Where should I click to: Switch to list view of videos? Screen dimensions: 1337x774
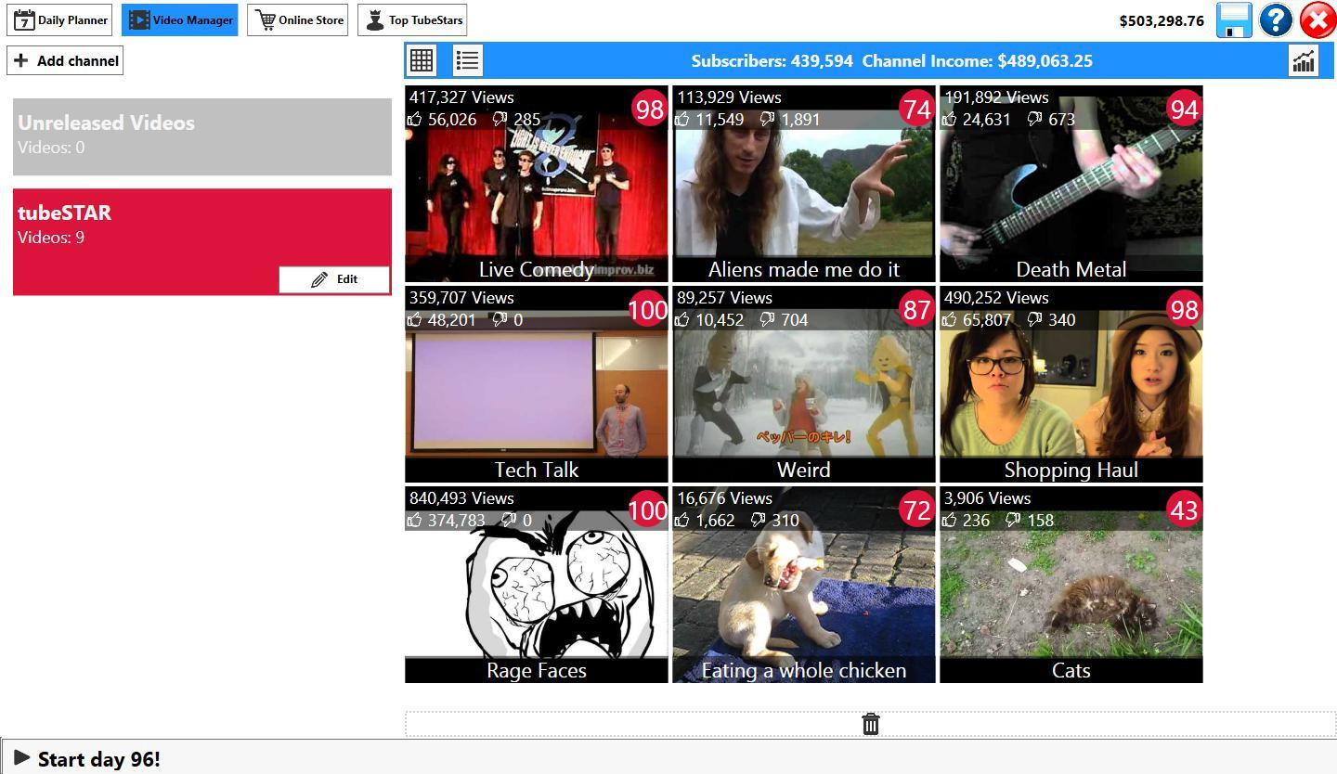(x=468, y=60)
